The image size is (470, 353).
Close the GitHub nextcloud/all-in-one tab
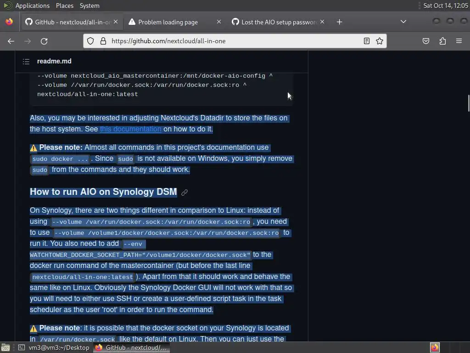[116, 22]
